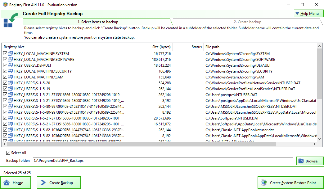The image size is (324, 189).
Task: Click hive icon of postgres UsrClass.dat row
Action: point(10,101)
